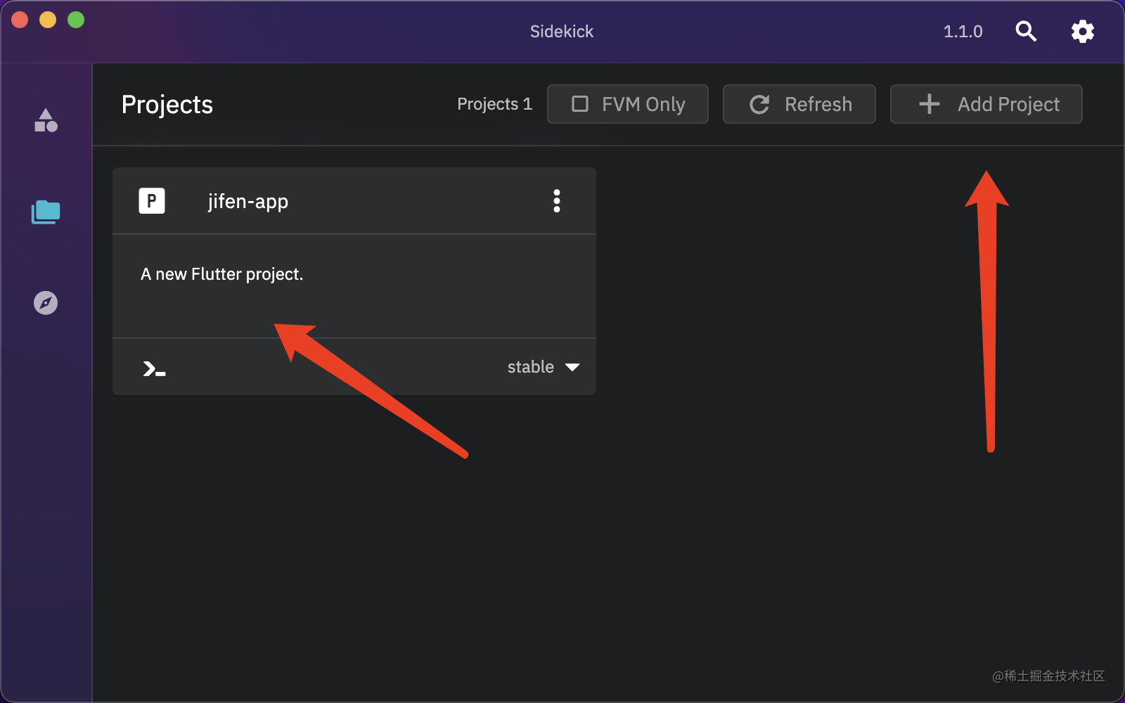
Task: Maximize the window using the green button
Action: pos(76,20)
